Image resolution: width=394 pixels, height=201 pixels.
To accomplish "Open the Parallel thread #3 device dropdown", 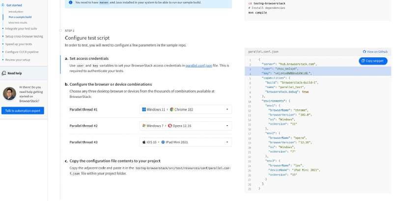I will (x=185, y=142).
